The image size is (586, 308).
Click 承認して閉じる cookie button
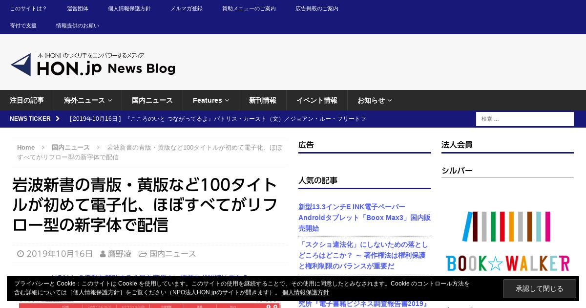[x=540, y=288]
